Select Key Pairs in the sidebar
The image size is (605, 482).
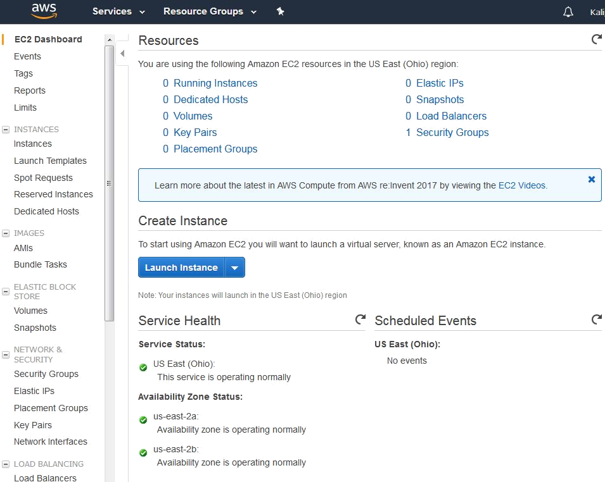point(33,425)
